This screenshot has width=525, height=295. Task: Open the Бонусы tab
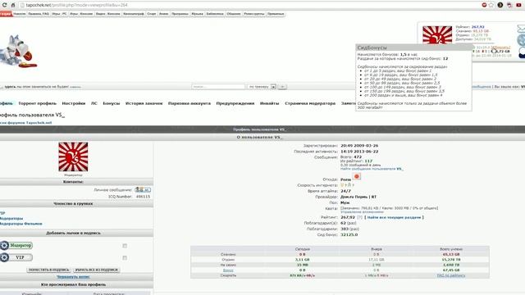click(112, 103)
